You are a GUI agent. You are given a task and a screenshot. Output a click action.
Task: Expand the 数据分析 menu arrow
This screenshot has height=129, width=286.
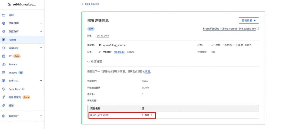(x=41, y=31)
